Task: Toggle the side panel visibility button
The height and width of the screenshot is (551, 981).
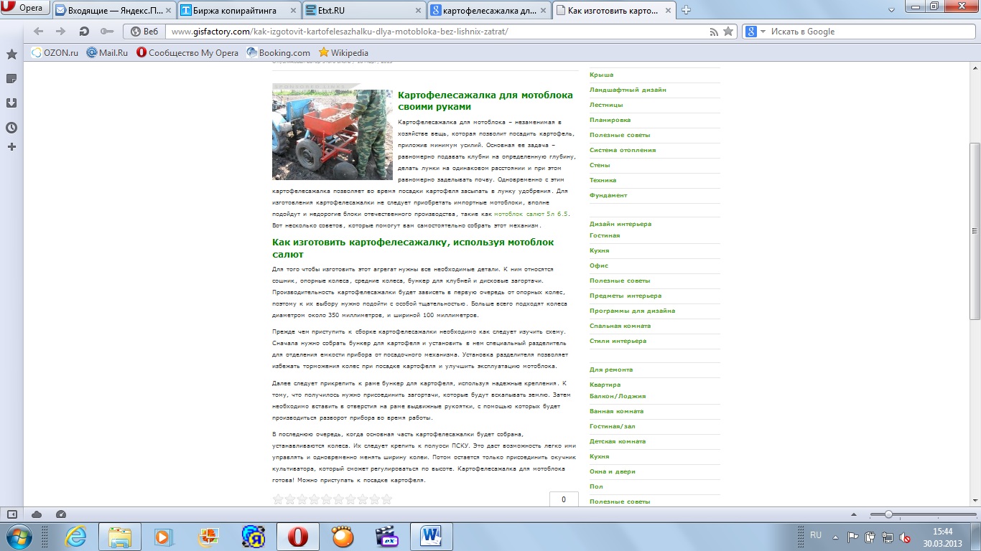Action: point(12,514)
